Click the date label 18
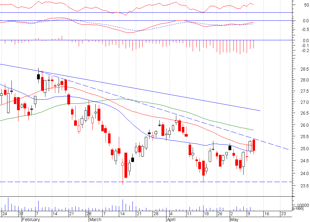The height and width of the screenshot is (222, 310). click(206, 214)
